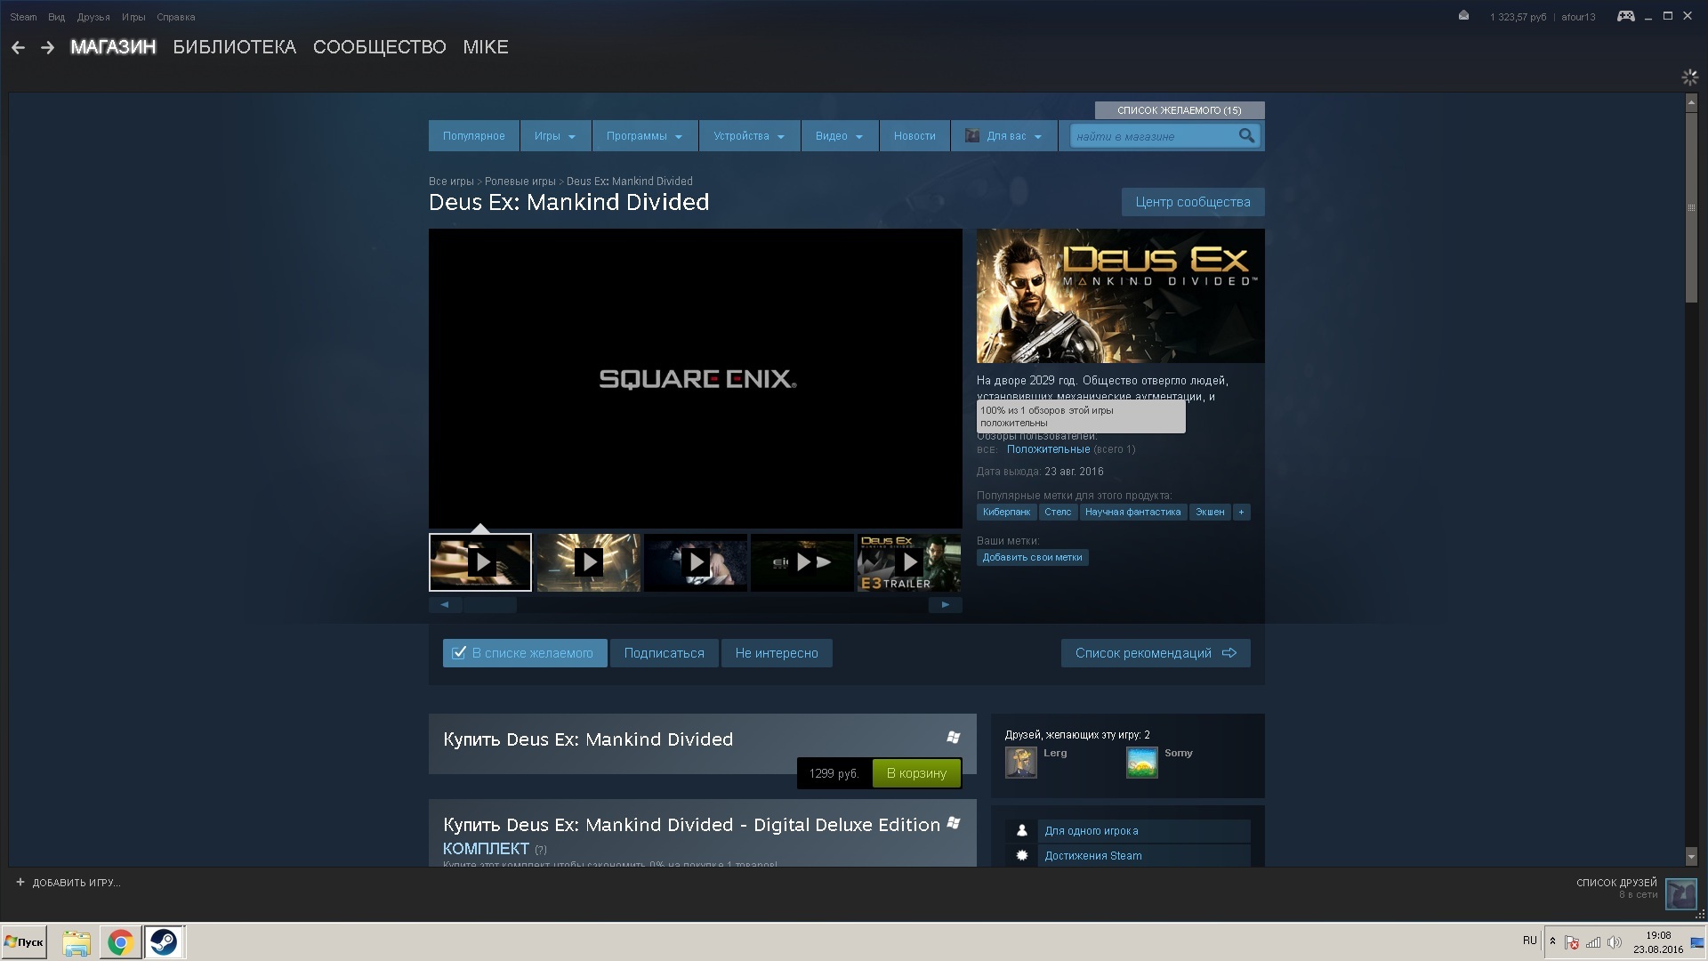
Task: Click the Start (Пуск) button
Action: point(24,942)
